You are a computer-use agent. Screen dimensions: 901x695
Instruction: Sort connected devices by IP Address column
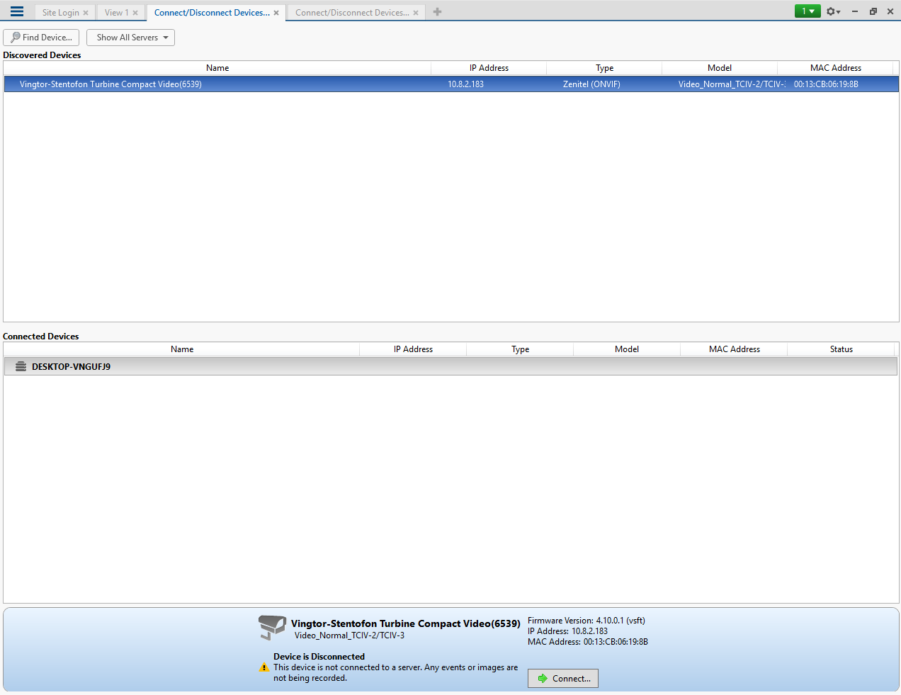click(413, 349)
